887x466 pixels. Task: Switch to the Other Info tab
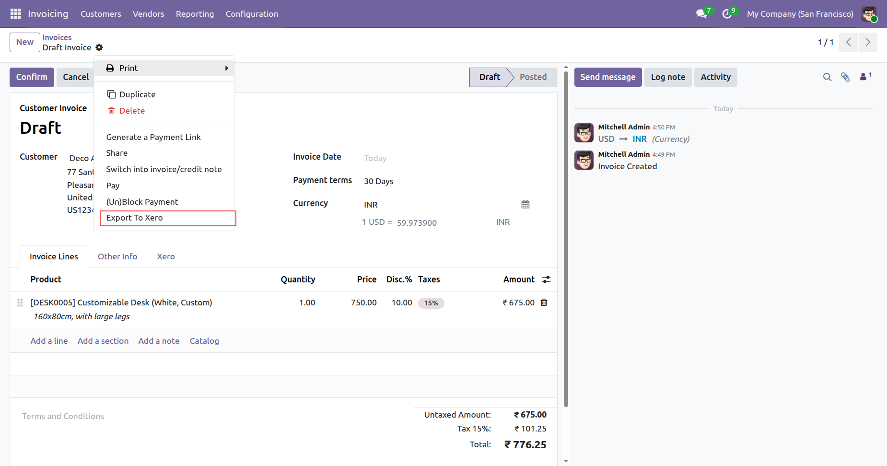[117, 256]
